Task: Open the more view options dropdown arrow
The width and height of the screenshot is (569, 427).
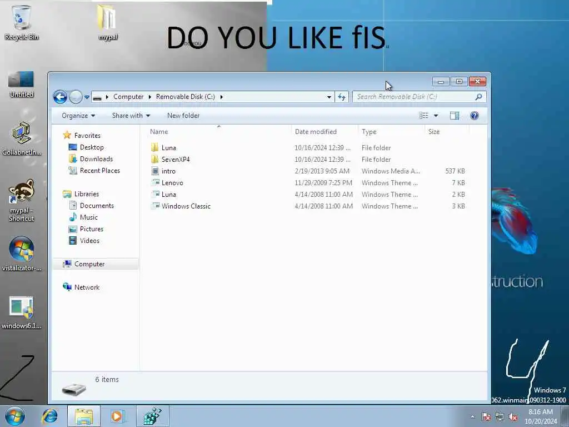Action: [x=436, y=116]
